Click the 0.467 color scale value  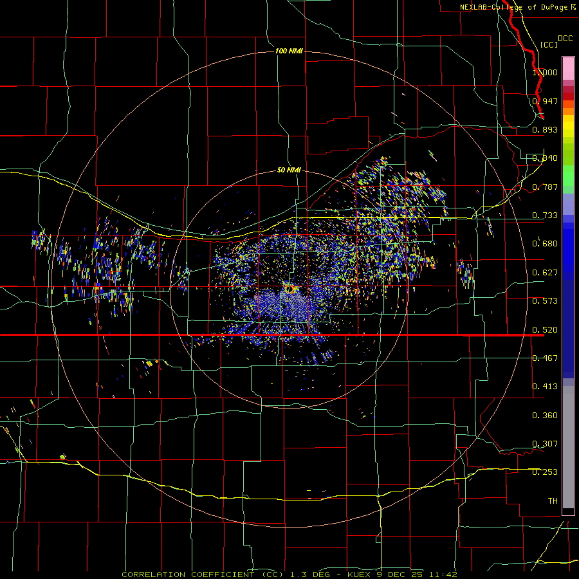coord(545,358)
